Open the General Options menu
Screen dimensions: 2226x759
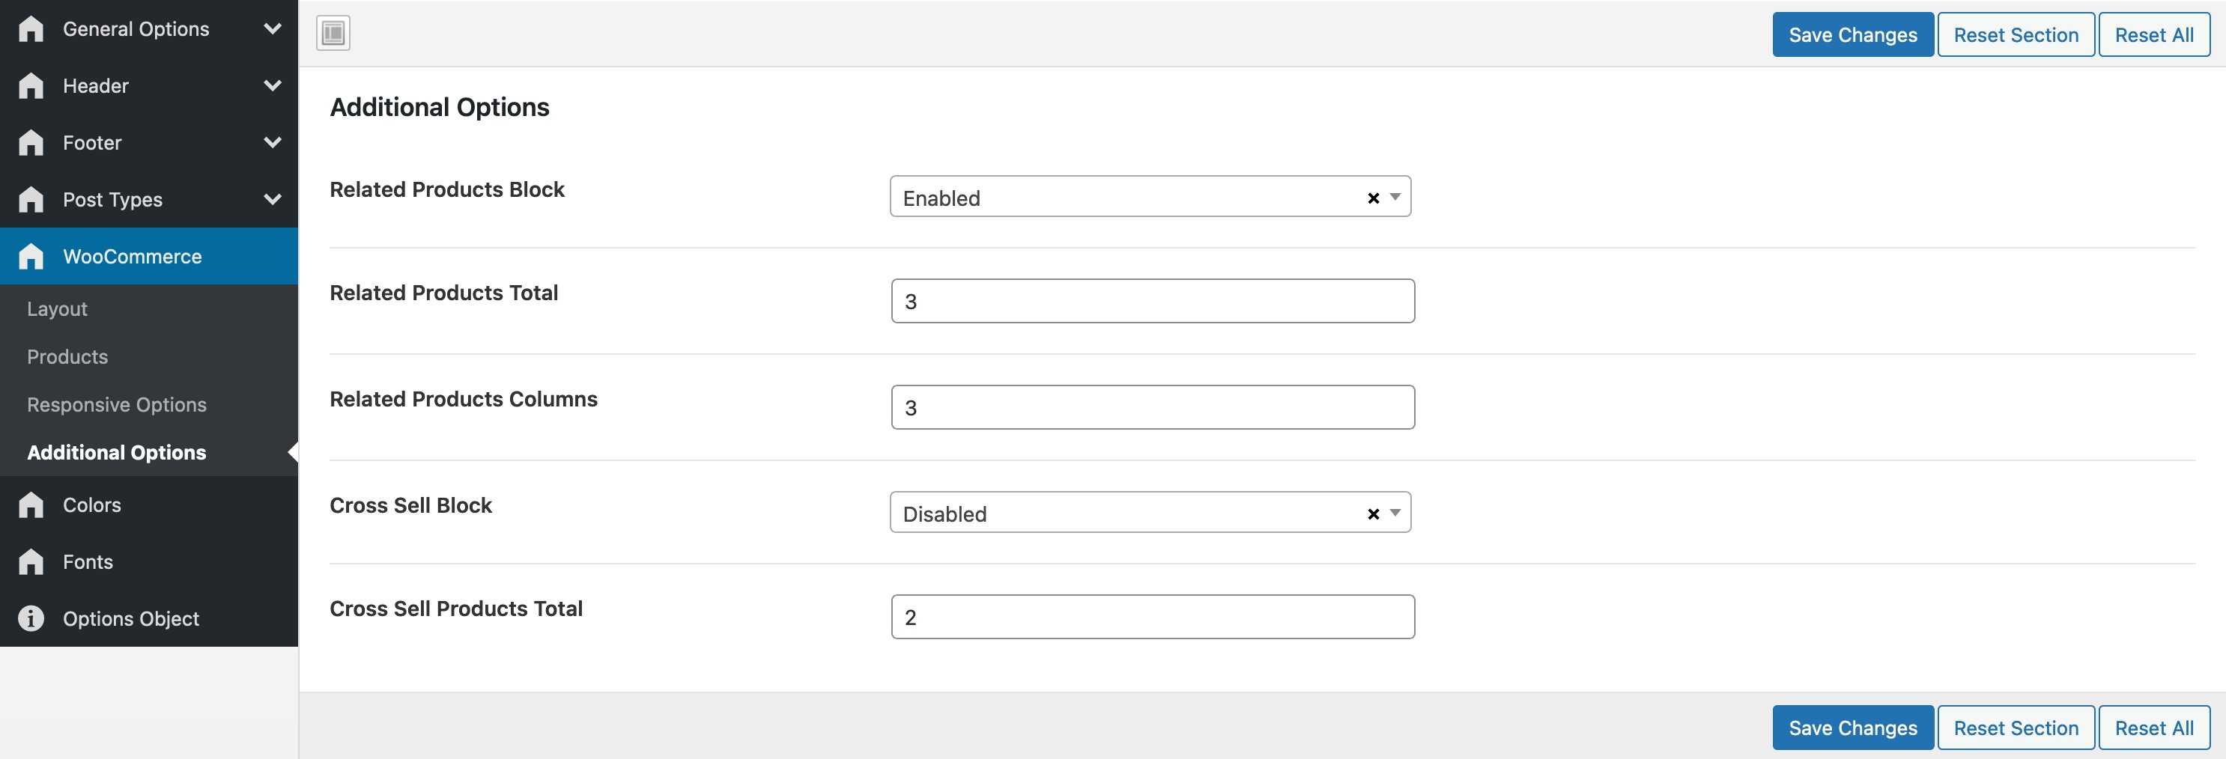click(x=148, y=28)
